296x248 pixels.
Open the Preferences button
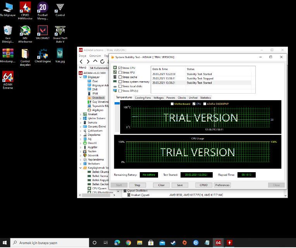click(x=222, y=185)
